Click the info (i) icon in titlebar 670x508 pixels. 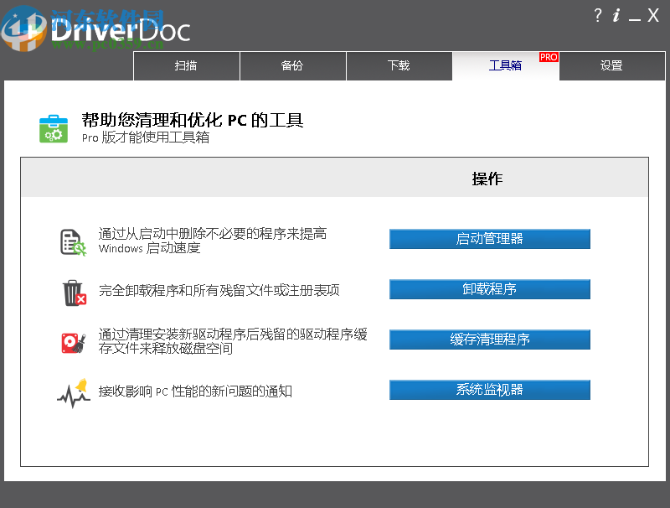click(x=617, y=14)
